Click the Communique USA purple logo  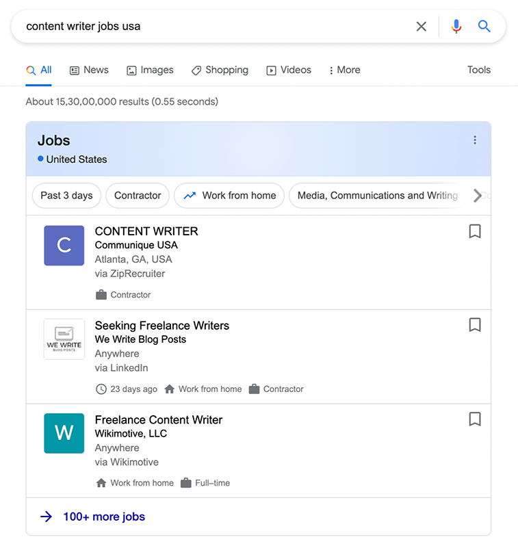[64, 246]
